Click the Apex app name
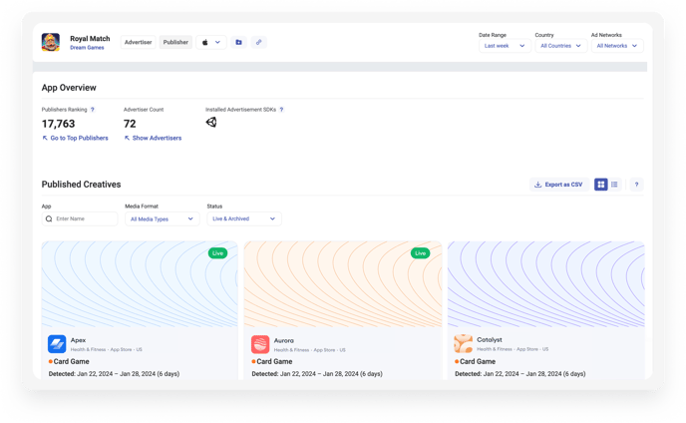This screenshot has height=423, width=686. (79, 340)
